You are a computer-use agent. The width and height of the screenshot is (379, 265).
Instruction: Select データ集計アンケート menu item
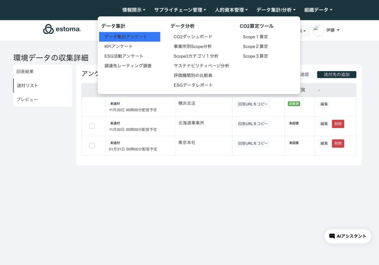pos(129,37)
